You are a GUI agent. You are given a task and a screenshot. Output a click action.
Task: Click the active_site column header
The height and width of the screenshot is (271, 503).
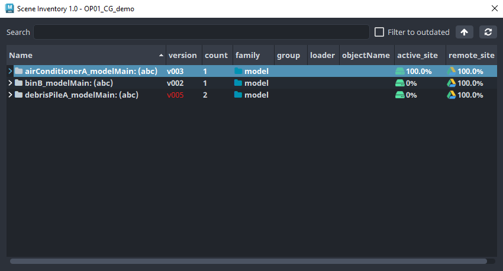[420, 55]
